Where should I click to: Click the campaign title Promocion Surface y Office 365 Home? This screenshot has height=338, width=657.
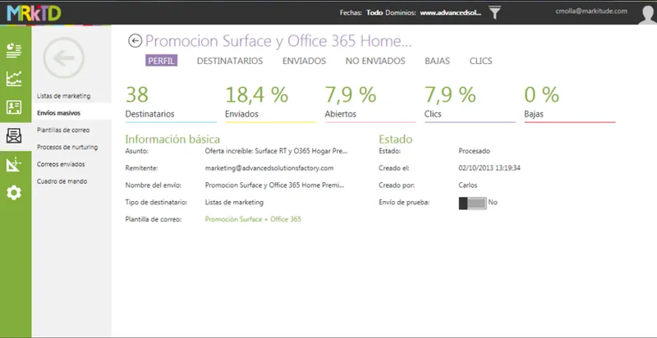pos(278,41)
